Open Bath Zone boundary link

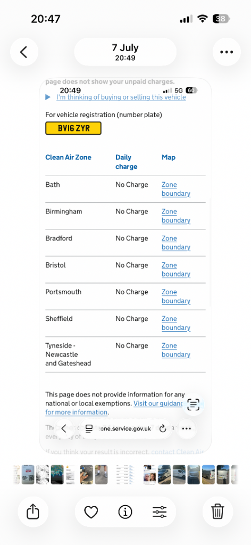click(x=175, y=189)
